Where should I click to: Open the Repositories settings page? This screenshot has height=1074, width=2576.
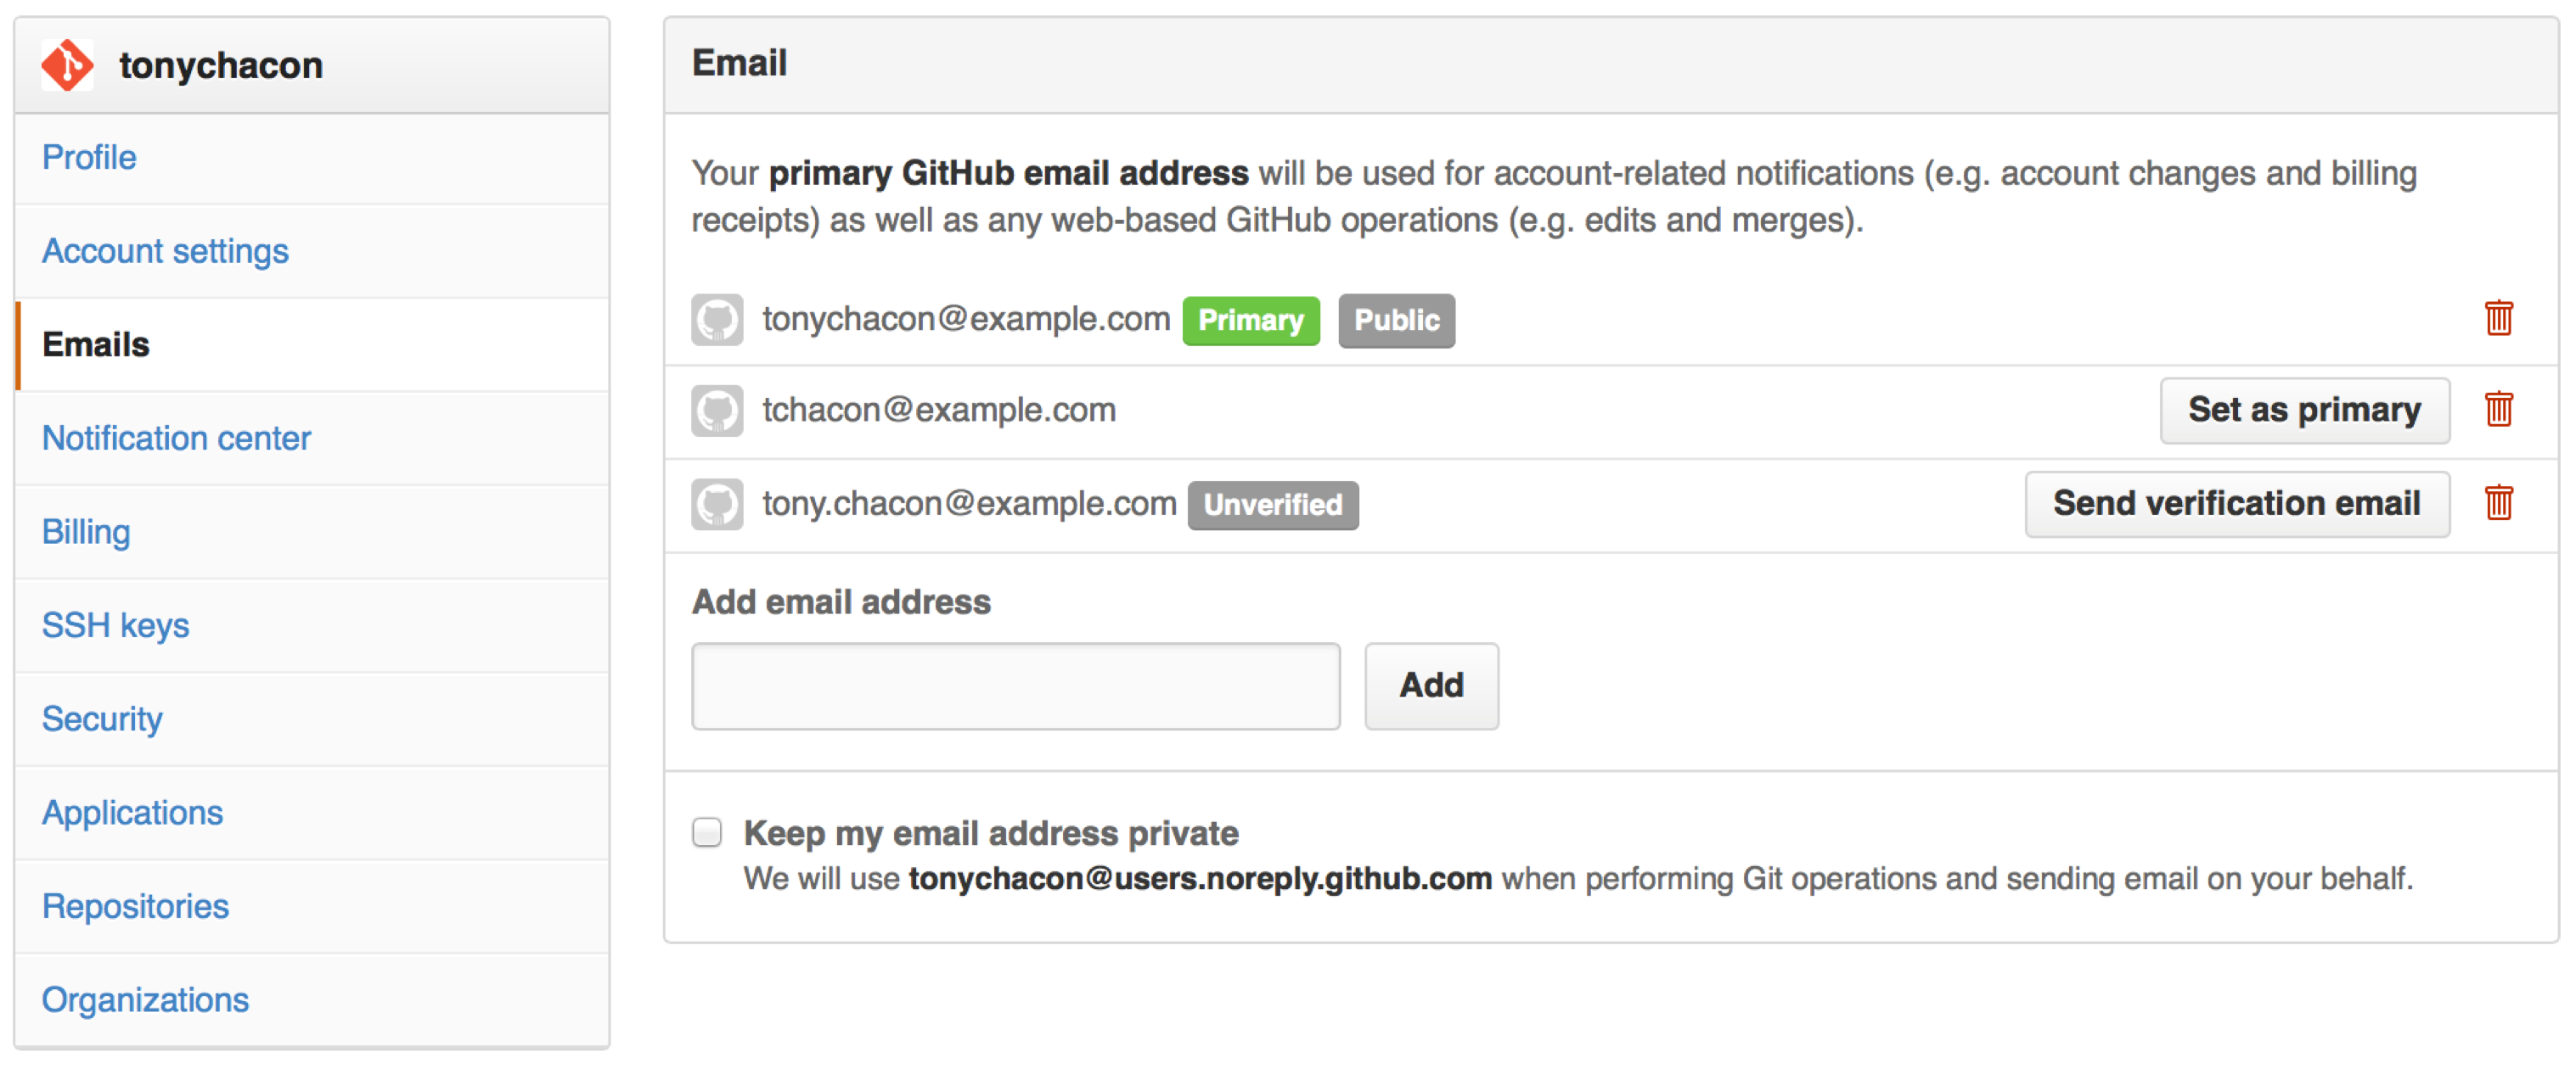point(135,906)
